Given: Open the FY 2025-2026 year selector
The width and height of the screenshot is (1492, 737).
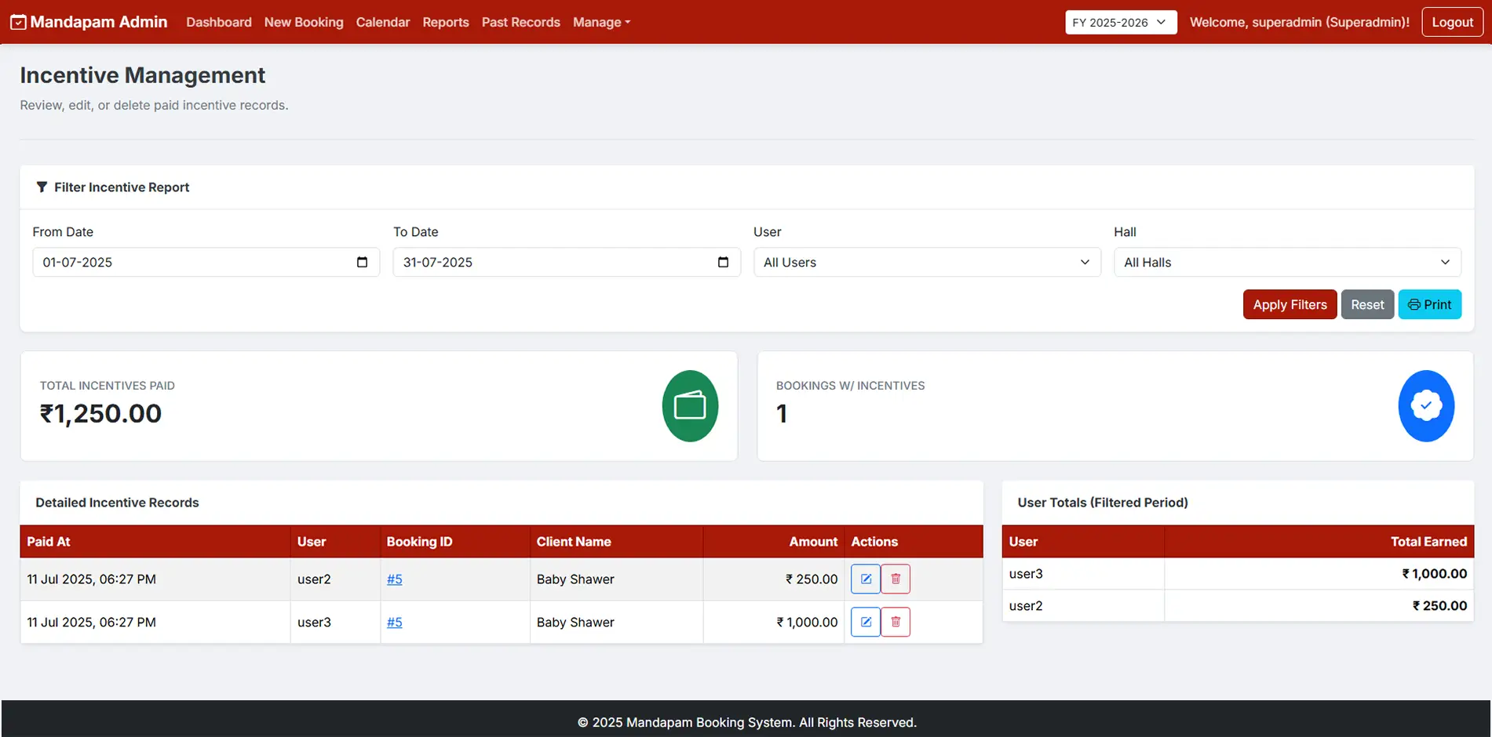Looking at the screenshot, I should (x=1121, y=22).
